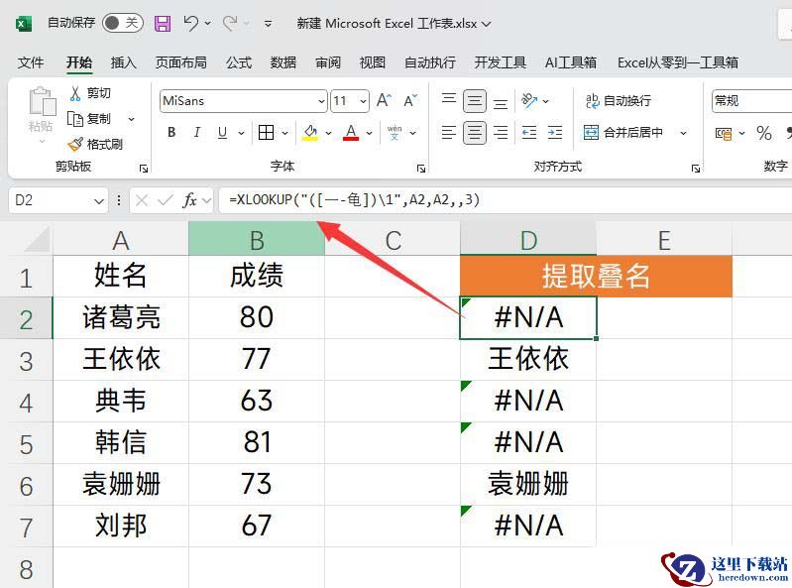Open Customize Quick Access Toolbar dropdown
Image resolution: width=792 pixels, height=588 pixels.
[x=269, y=24]
